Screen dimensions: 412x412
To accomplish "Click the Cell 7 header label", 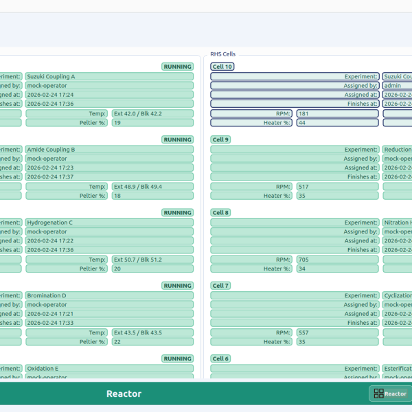I will (x=221, y=286).
